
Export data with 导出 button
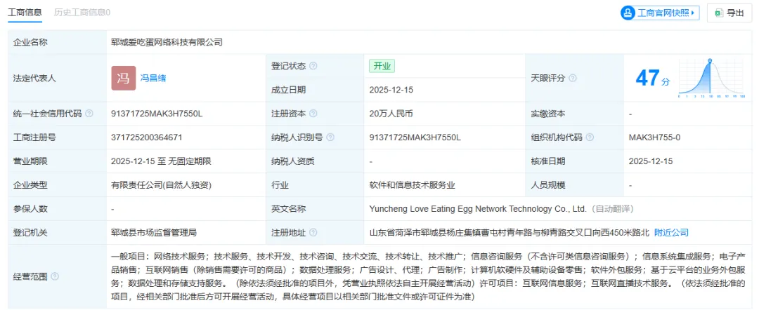[729, 13]
